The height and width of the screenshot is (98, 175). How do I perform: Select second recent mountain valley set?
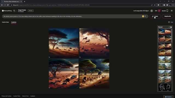(165, 76)
